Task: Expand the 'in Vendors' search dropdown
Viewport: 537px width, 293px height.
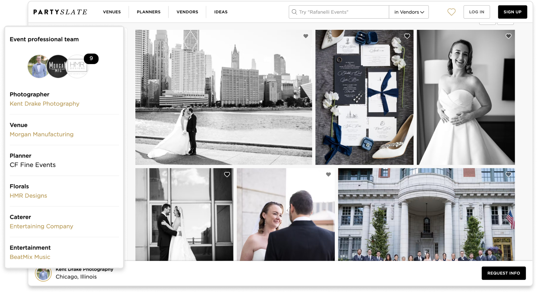Action: (x=409, y=12)
